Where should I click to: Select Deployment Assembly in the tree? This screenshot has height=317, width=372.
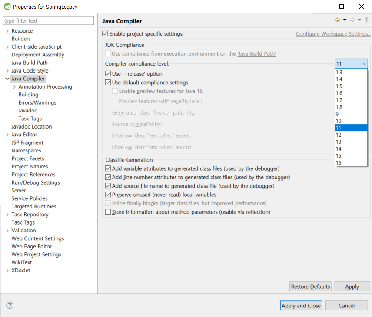click(38, 55)
